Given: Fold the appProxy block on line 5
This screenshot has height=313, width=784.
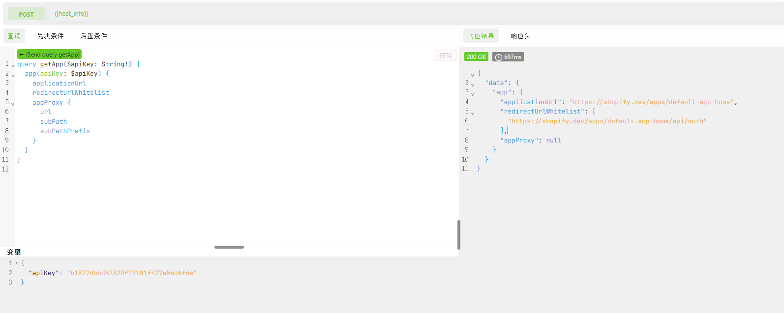Looking at the screenshot, I should pos(13,104).
